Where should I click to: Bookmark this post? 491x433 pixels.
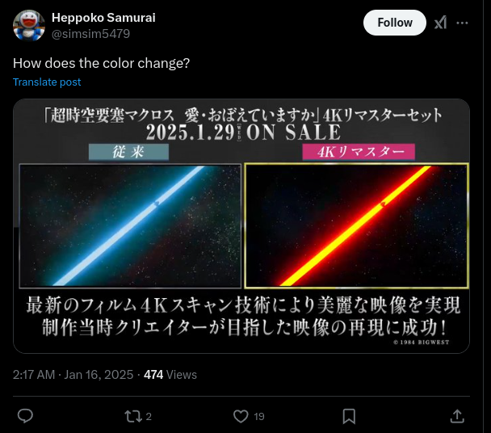click(x=349, y=416)
